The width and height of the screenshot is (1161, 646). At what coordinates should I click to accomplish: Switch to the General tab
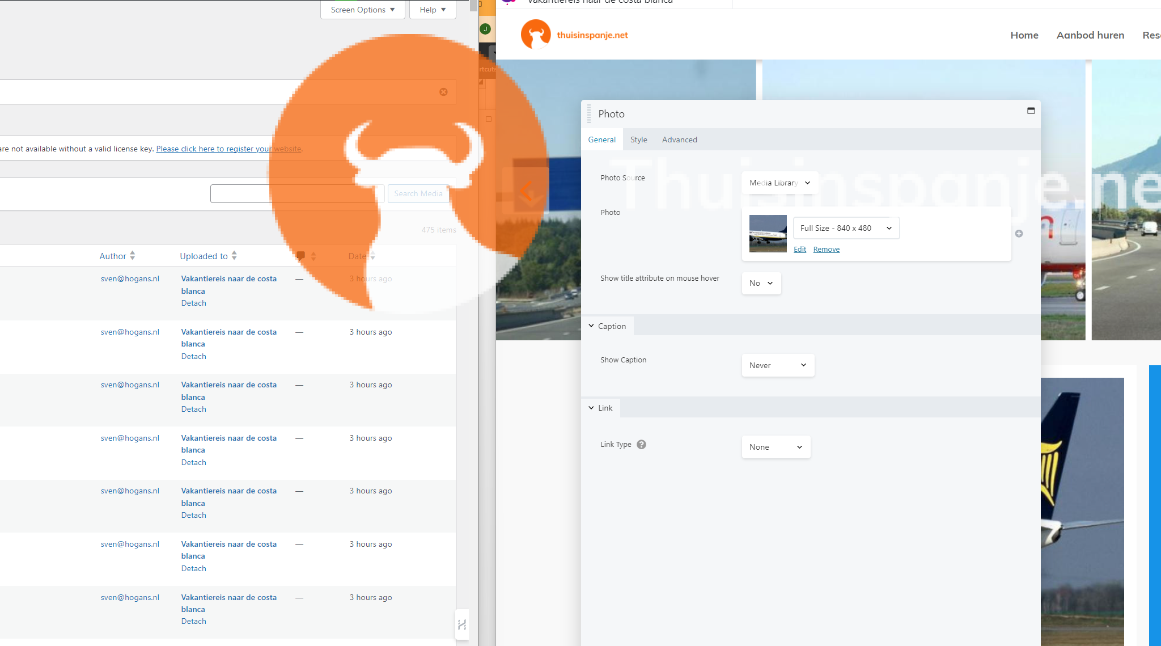601,140
